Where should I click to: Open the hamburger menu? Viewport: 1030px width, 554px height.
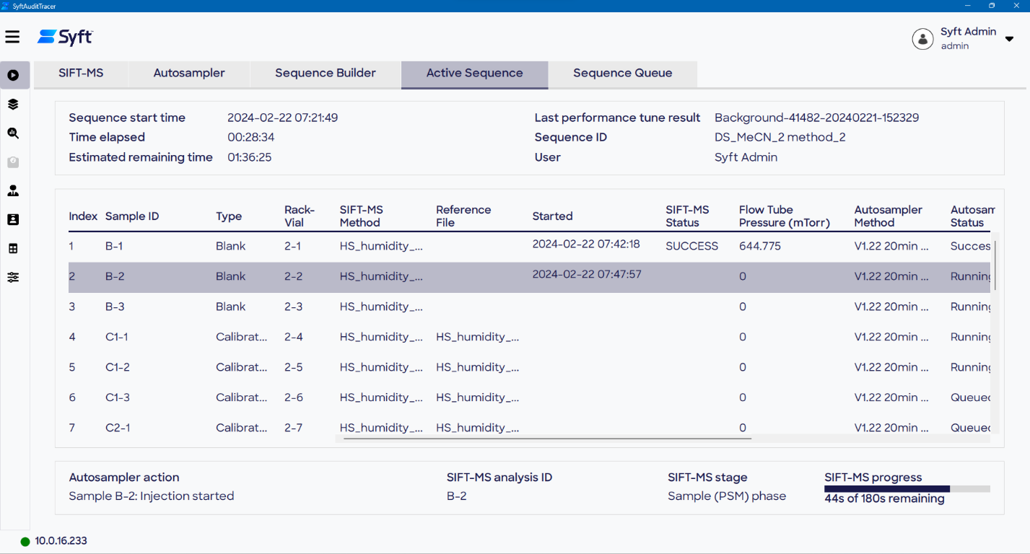(x=12, y=37)
